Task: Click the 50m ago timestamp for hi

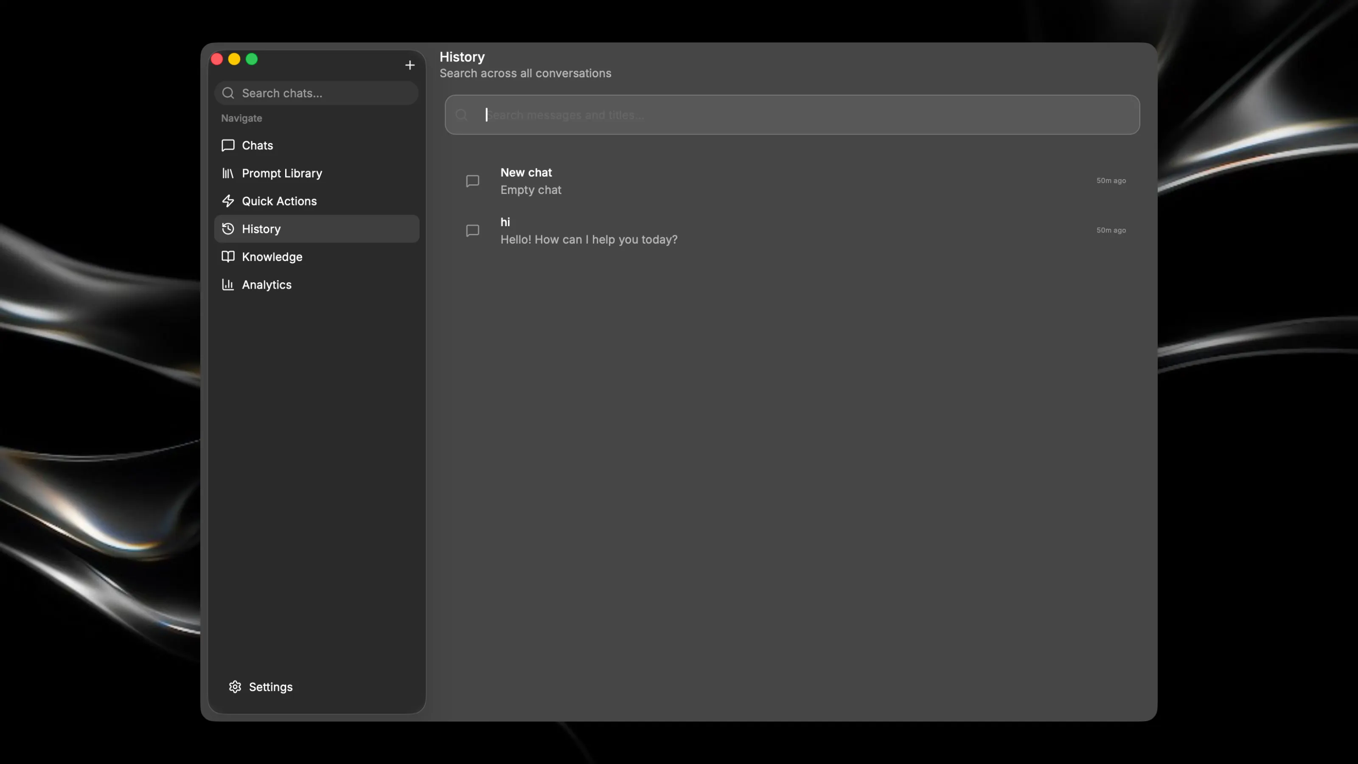Action: 1111,230
